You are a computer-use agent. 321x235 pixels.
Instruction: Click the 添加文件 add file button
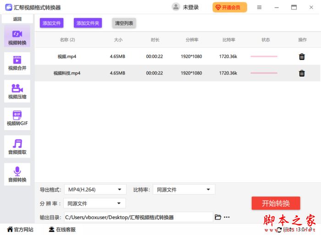click(51, 23)
